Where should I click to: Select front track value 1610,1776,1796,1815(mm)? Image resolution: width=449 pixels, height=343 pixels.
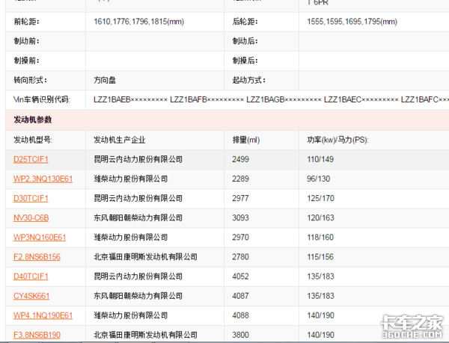[139, 22]
